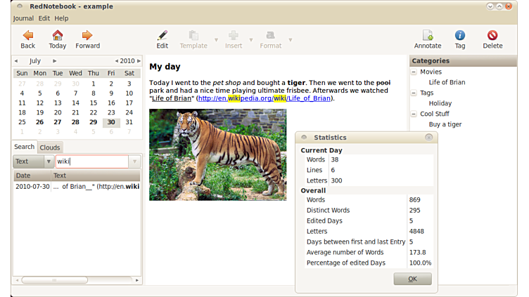This screenshot has height=297, width=529.
Task: Collapse the Movies category
Action: (x=414, y=72)
